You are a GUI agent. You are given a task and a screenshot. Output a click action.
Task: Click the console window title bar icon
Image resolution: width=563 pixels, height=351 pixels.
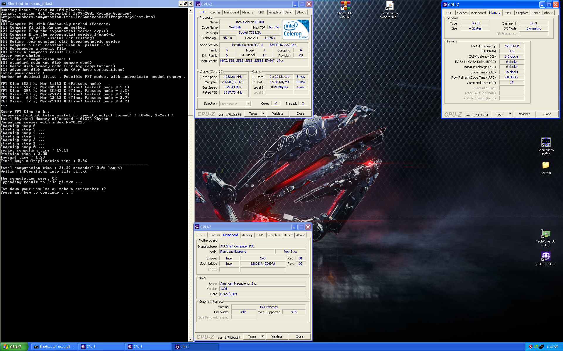(x=4, y=4)
